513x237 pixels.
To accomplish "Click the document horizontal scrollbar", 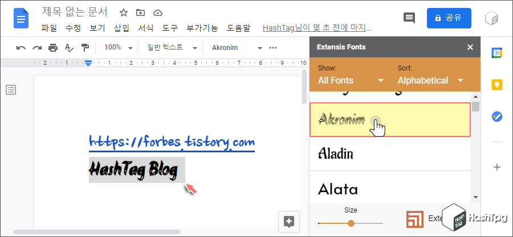I will (97, 232).
